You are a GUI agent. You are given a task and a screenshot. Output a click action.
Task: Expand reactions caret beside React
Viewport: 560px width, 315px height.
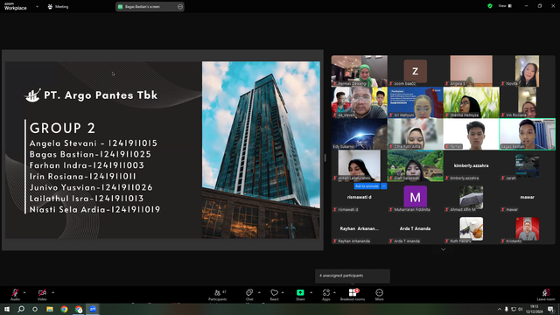point(283,292)
